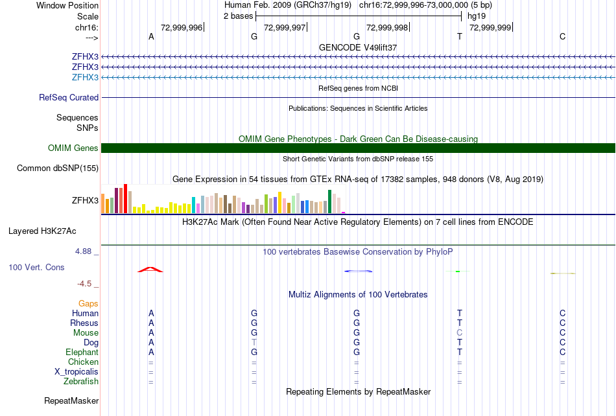Image resolution: width=616 pixels, height=416 pixels.
Task: Click the dark green GTEx expression bar
Action: [x=329, y=202]
